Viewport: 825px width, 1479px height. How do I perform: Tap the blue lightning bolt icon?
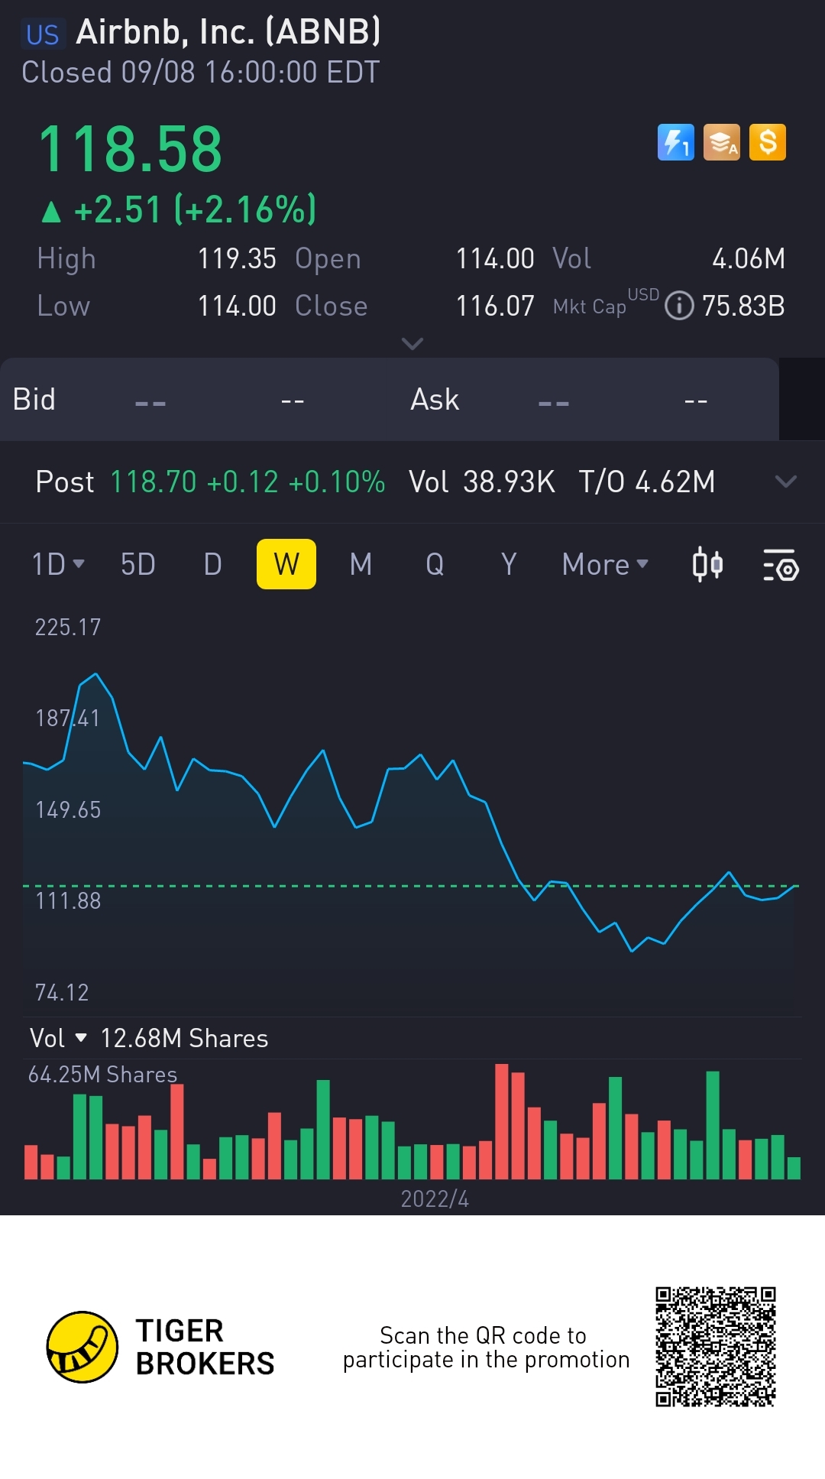tap(675, 142)
